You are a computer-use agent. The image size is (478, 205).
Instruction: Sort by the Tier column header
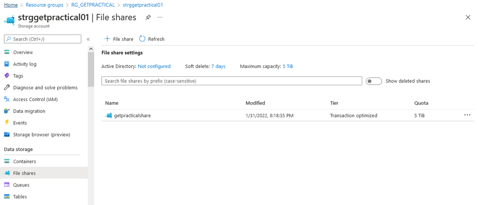[334, 103]
